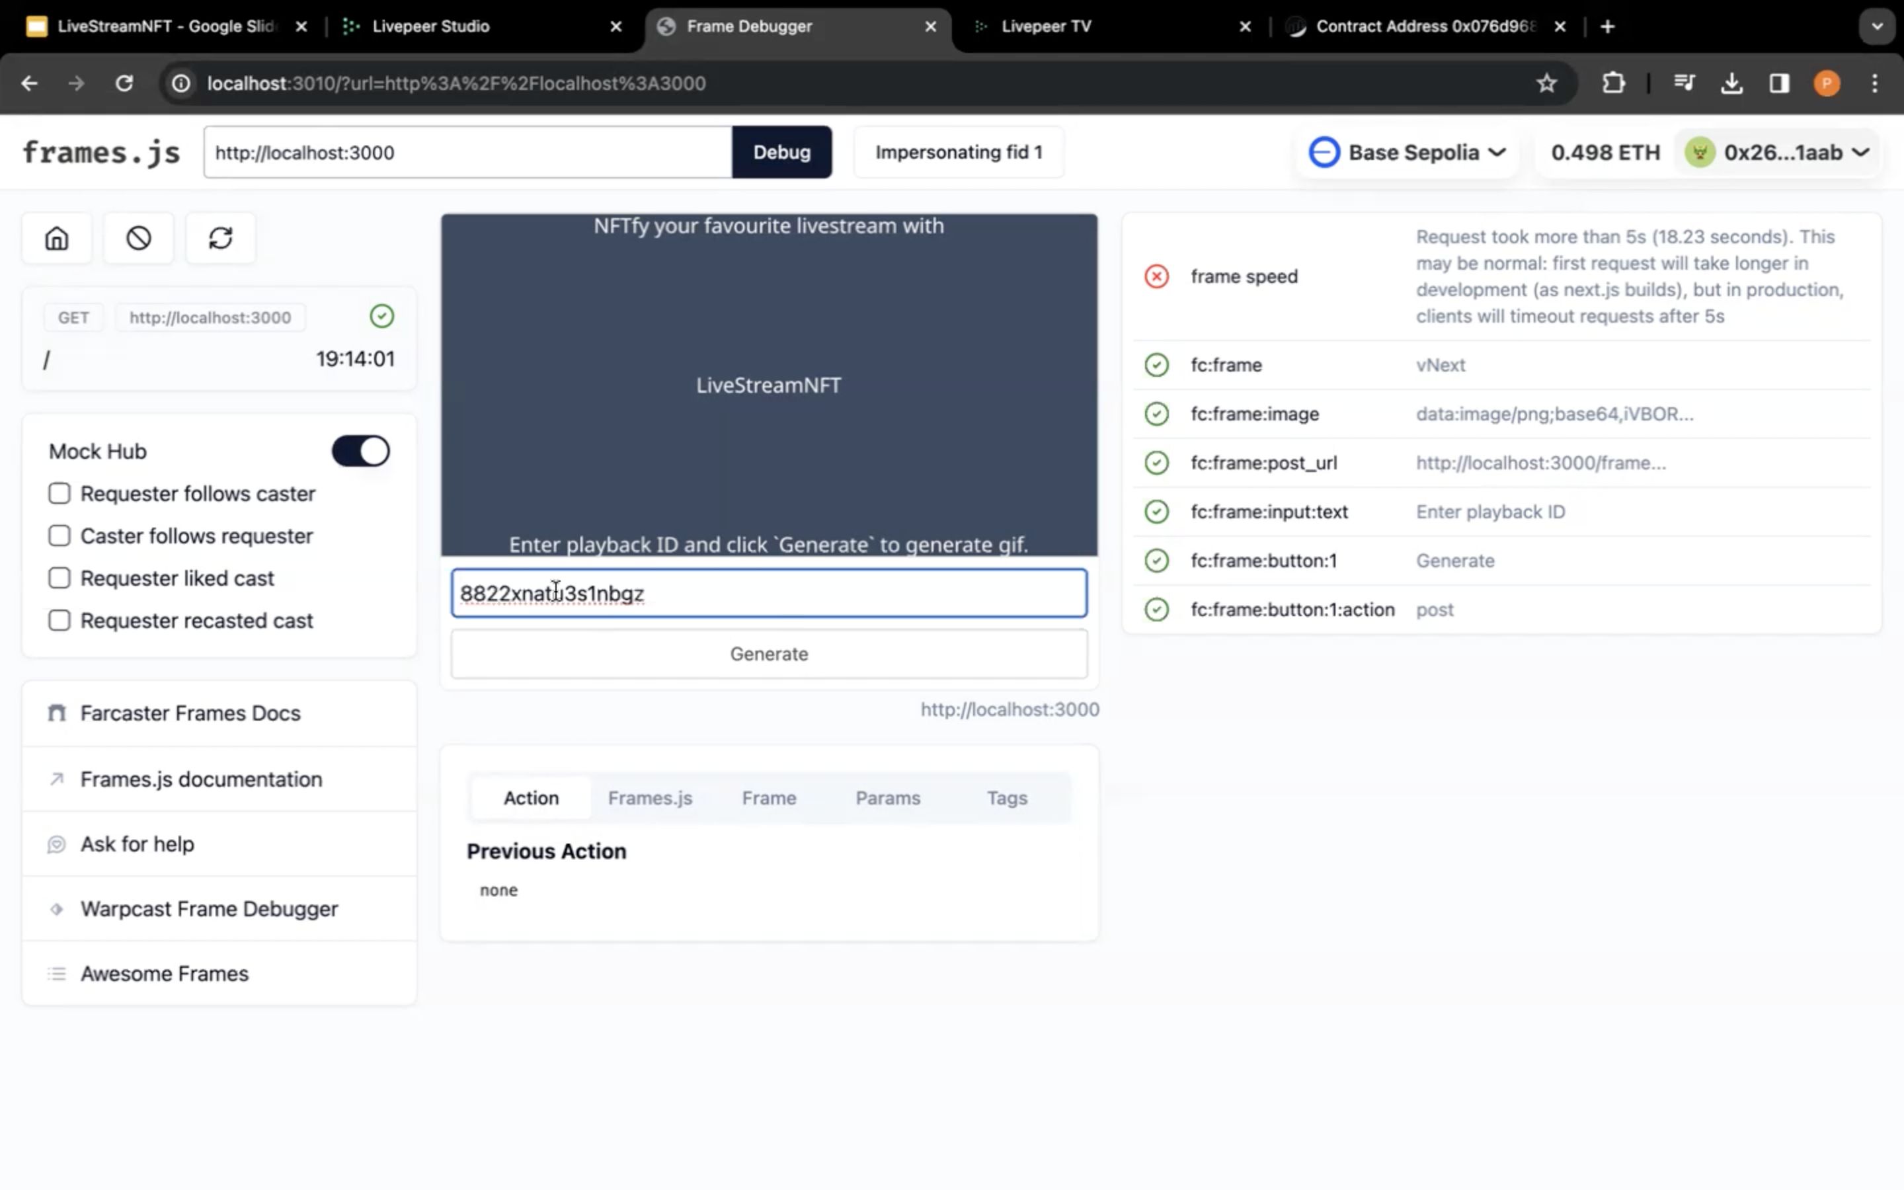Switch to the Tags tab

click(x=1008, y=798)
